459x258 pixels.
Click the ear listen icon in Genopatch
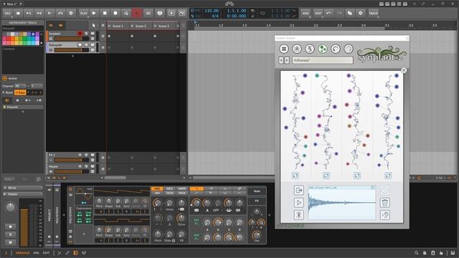pos(385,215)
